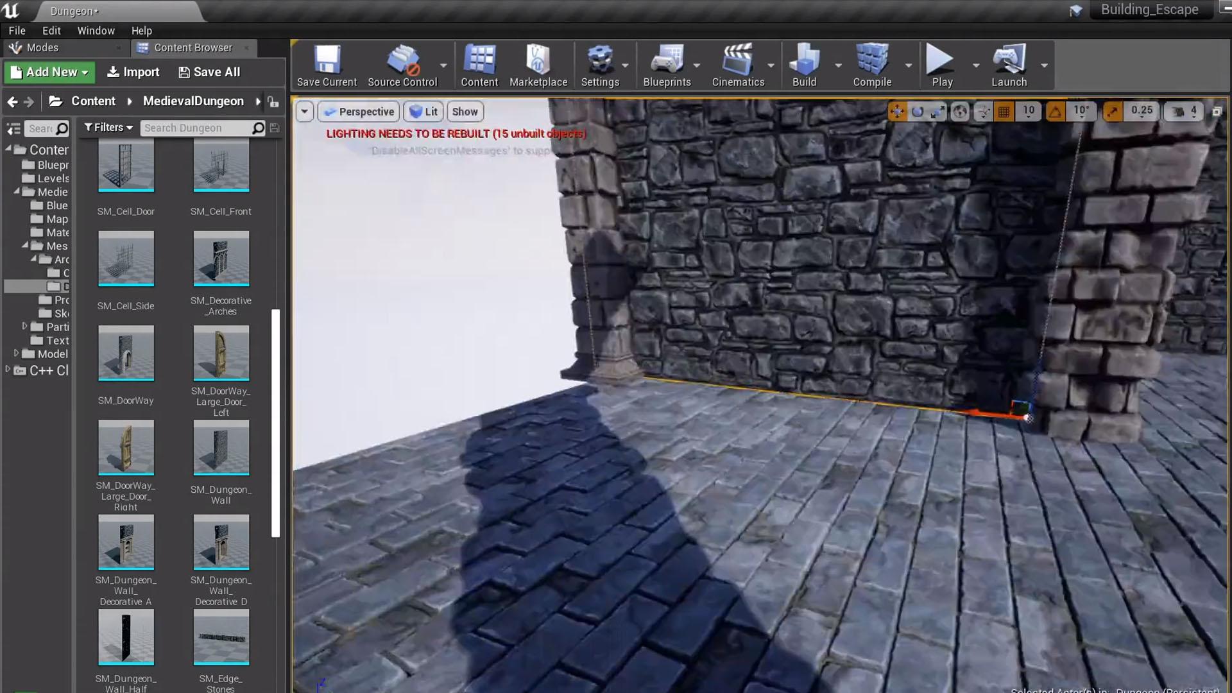Start the level with Play

pyautogui.click(x=942, y=65)
